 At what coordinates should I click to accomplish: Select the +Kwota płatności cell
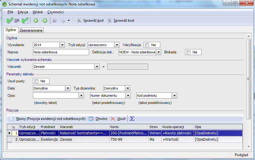(178, 133)
